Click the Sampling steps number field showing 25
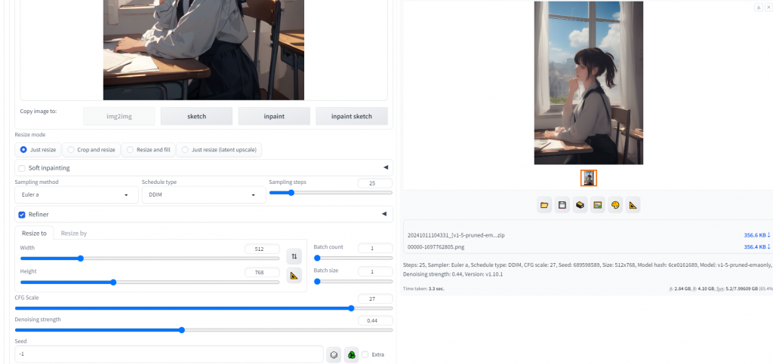Viewport: 773px width, 364px height. pyautogui.click(x=375, y=183)
